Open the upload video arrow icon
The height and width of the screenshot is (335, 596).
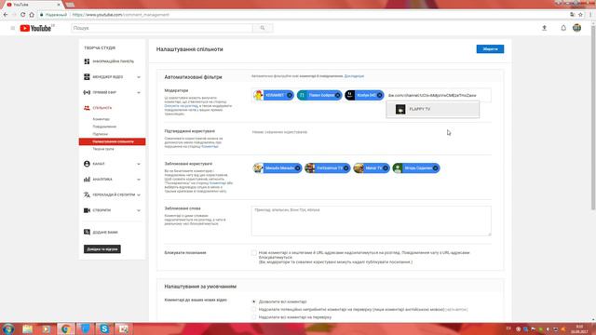click(x=544, y=28)
